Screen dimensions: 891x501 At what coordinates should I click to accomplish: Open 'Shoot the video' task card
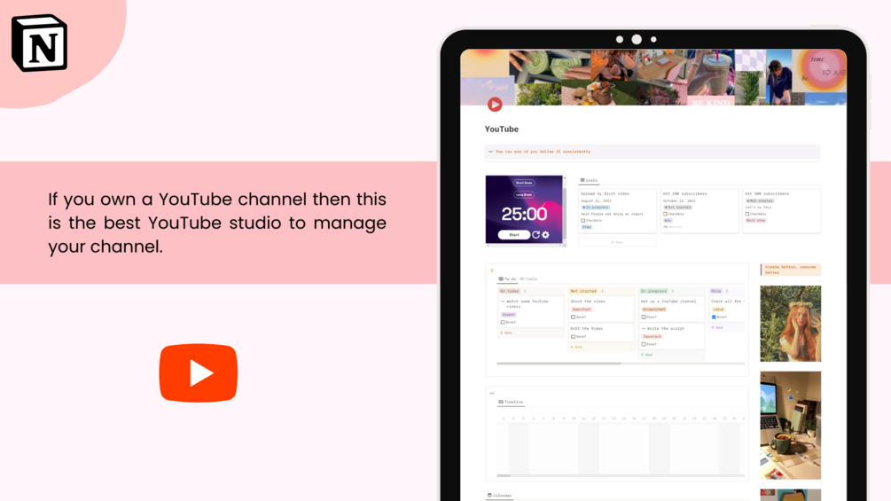point(601,309)
